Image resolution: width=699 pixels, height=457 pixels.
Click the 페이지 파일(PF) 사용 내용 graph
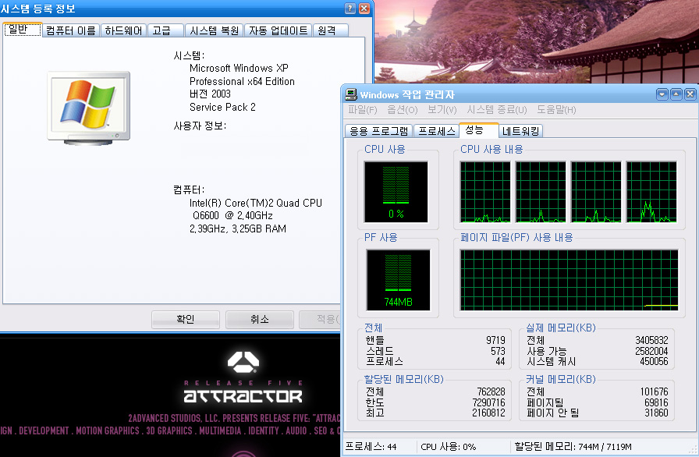[569, 280]
